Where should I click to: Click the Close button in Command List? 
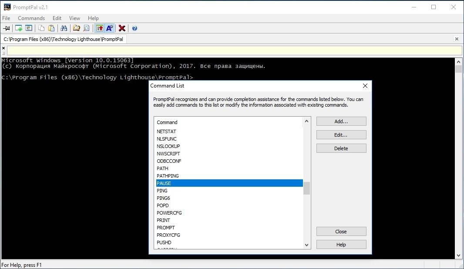pyautogui.click(x=341, y=232)
